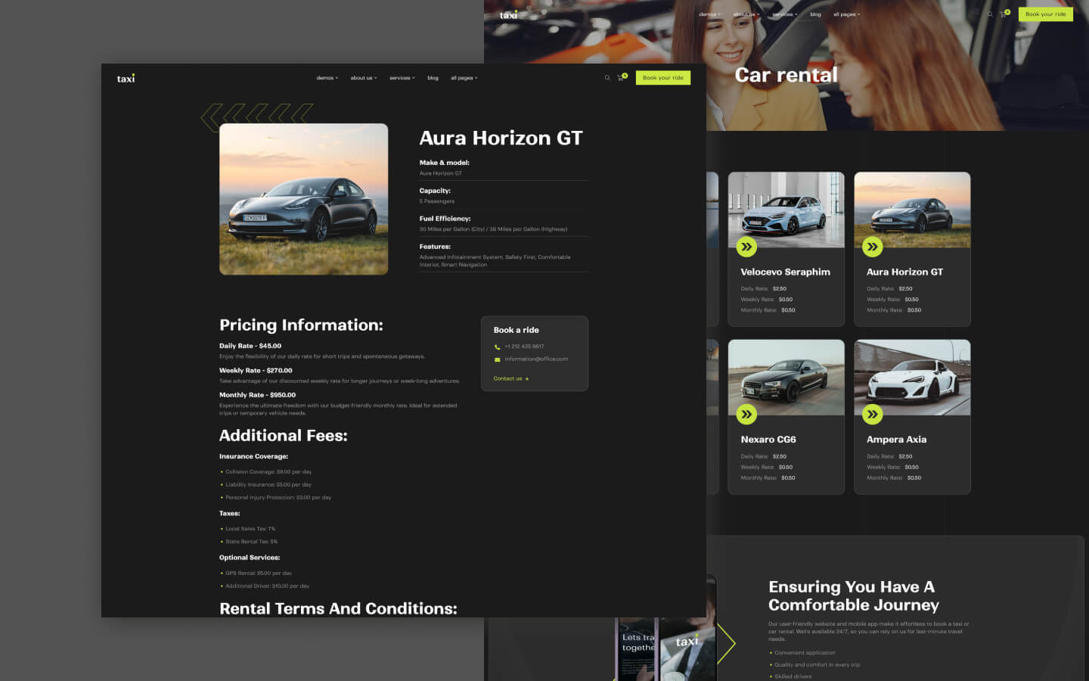Open the Aura Horizon GT car photo thumbnail
Image resolution: width=1089 pixels, height=681 pixels.
click(303, 199)
